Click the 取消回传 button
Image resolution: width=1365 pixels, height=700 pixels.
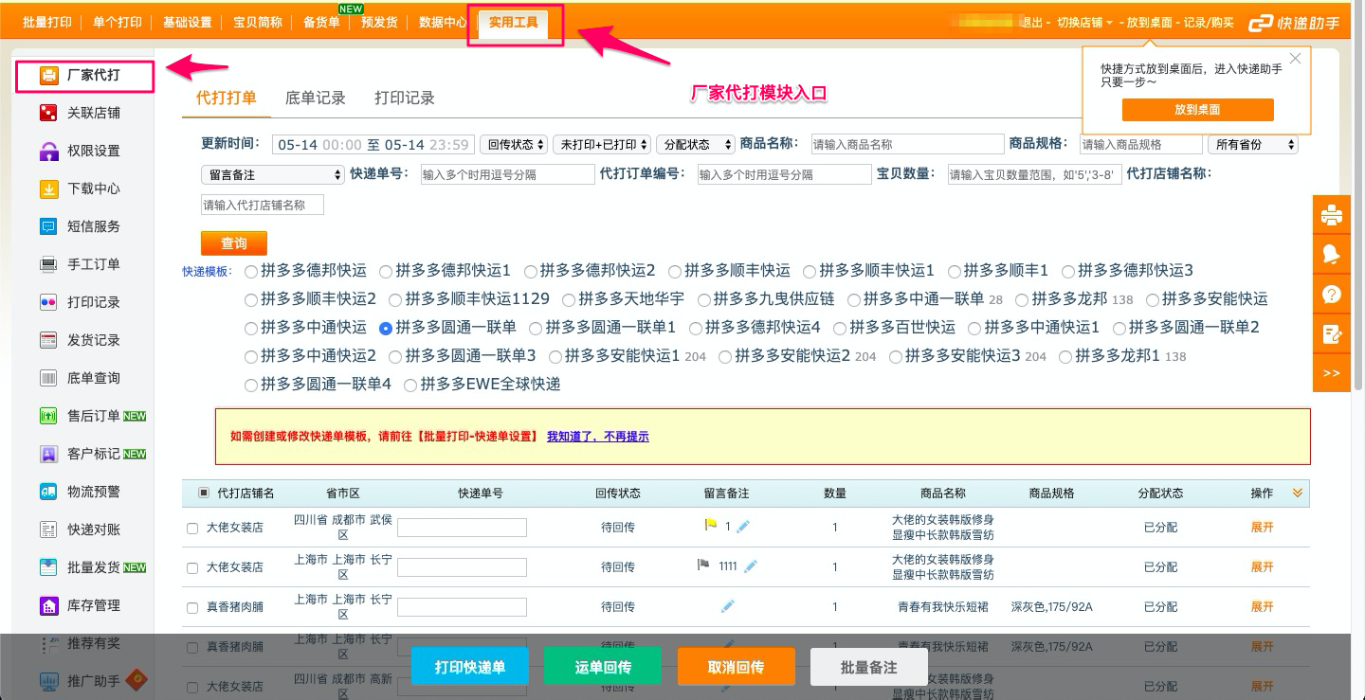[736, 667]
